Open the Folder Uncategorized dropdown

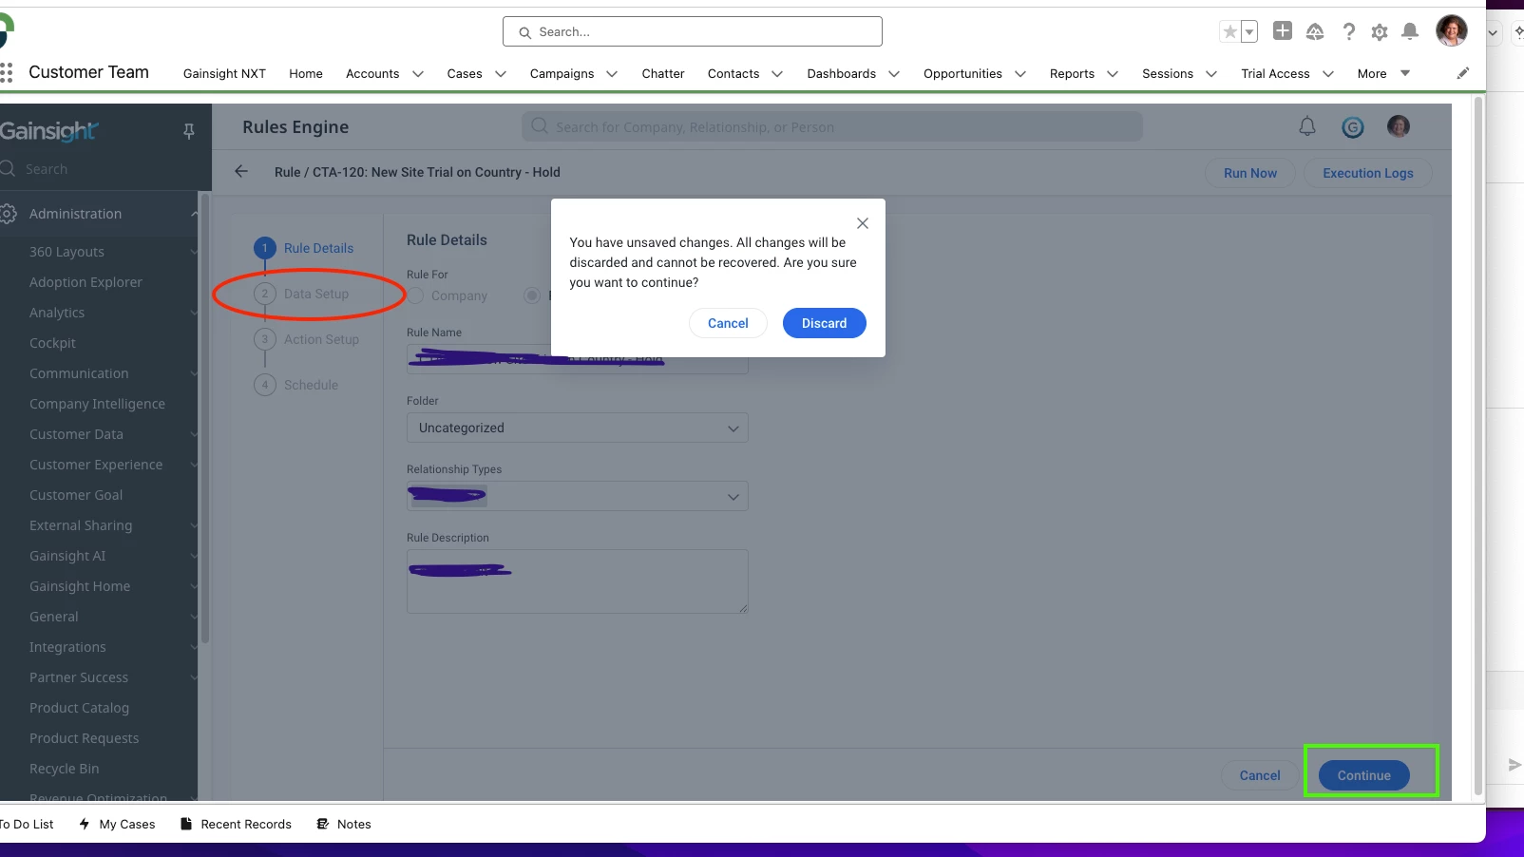(x=577, y=428)
